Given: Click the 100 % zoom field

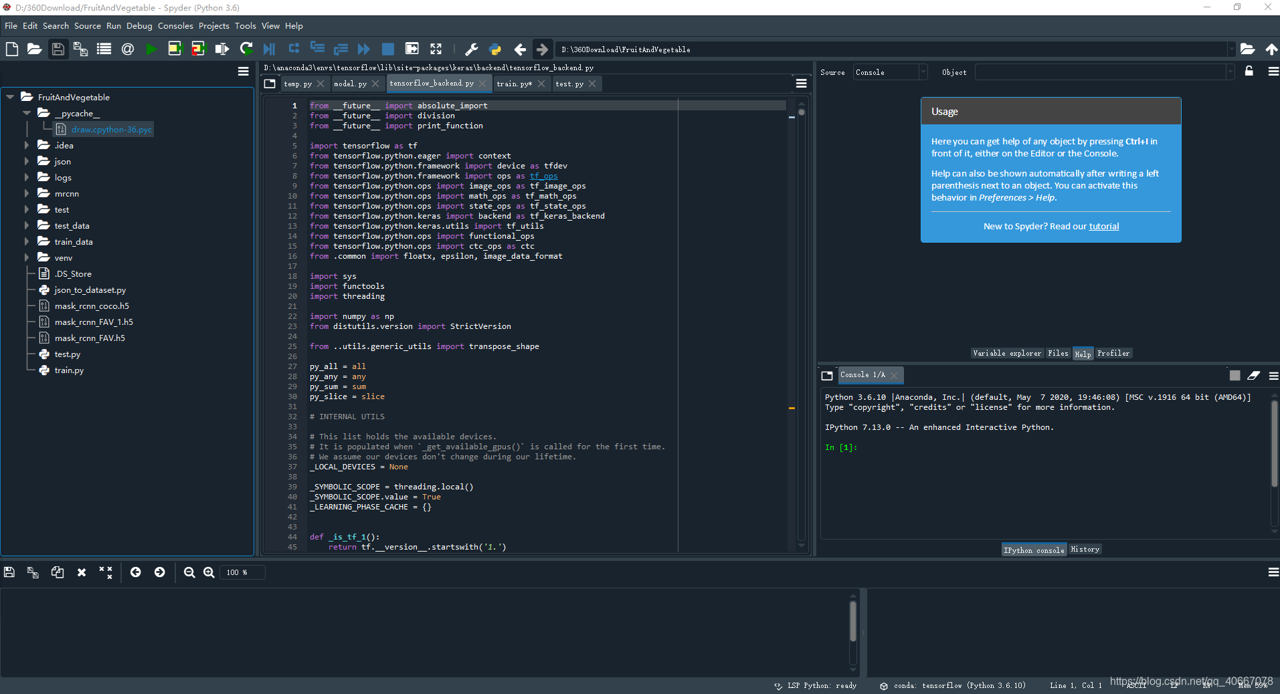Looking at the screenshot, I should tap(242, 572).
